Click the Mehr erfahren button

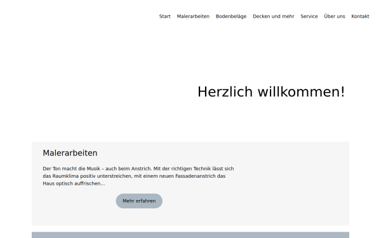pyautogui.click(x=139, y=201)
